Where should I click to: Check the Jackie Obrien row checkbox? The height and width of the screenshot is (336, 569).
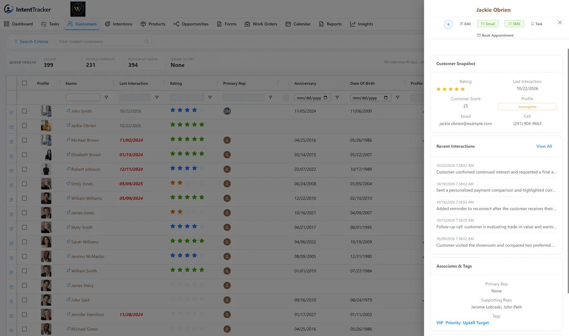[25, 126]
